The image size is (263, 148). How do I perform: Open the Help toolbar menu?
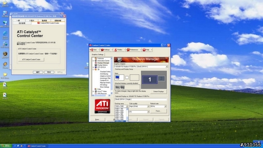(x=147, y=50)
